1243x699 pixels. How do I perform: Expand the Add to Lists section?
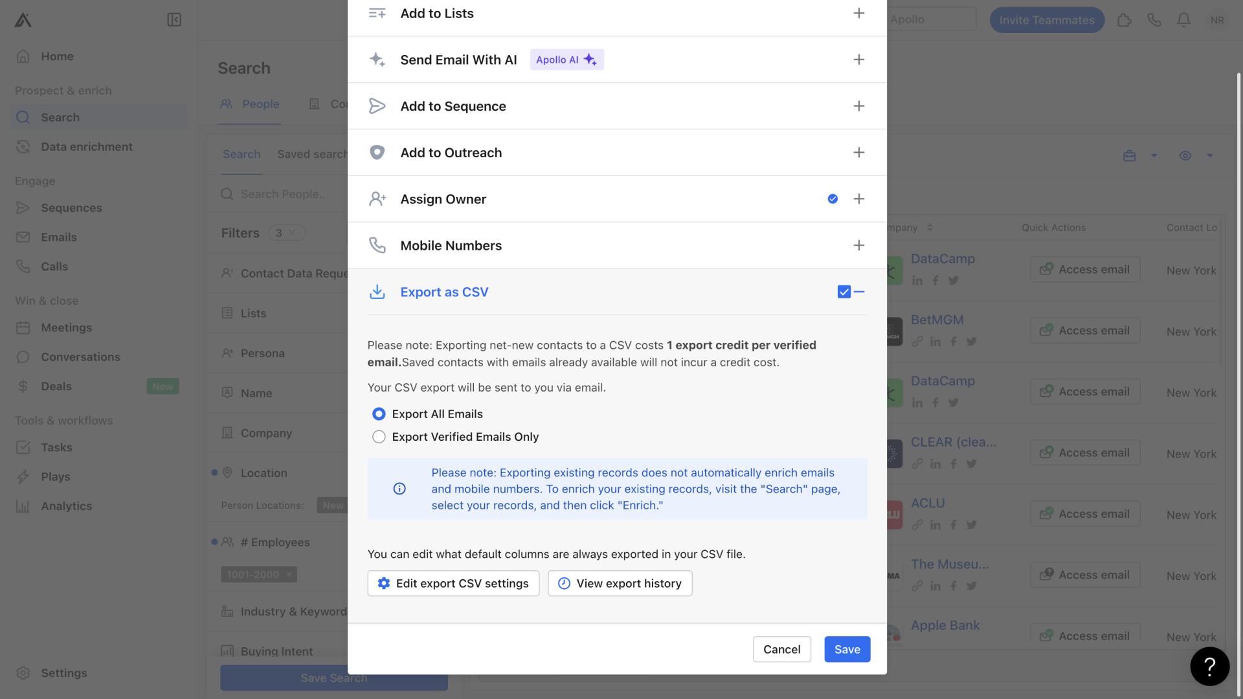[x=858, y=13]
